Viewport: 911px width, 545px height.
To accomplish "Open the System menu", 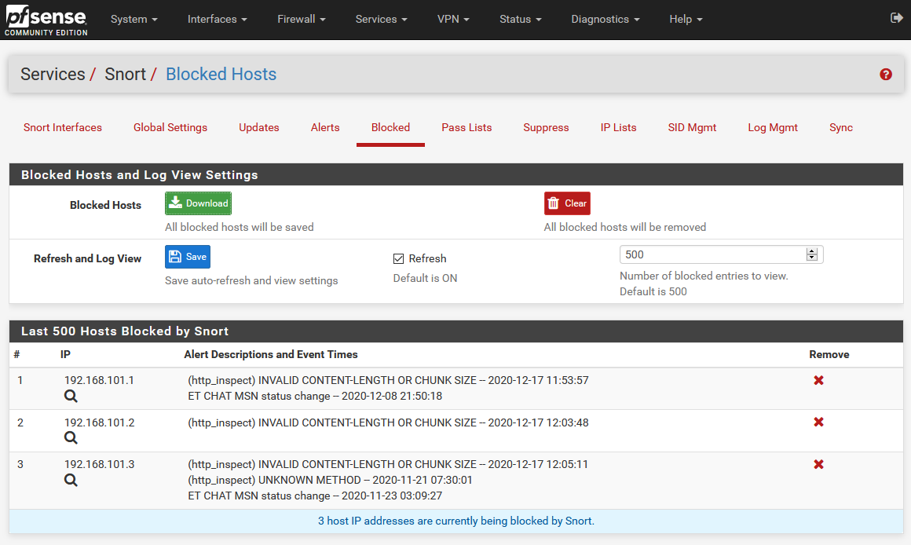I will pyautogui.click(x=134, y=19).
